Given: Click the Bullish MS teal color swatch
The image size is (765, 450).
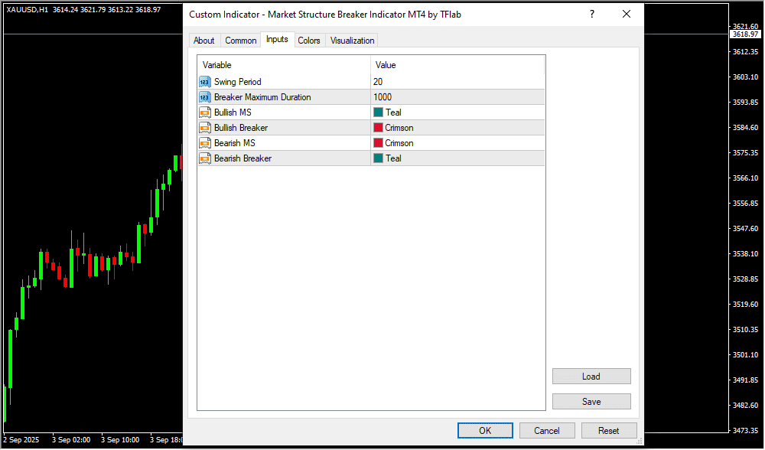Looking at the screenshot, I should tap(378, 112).
